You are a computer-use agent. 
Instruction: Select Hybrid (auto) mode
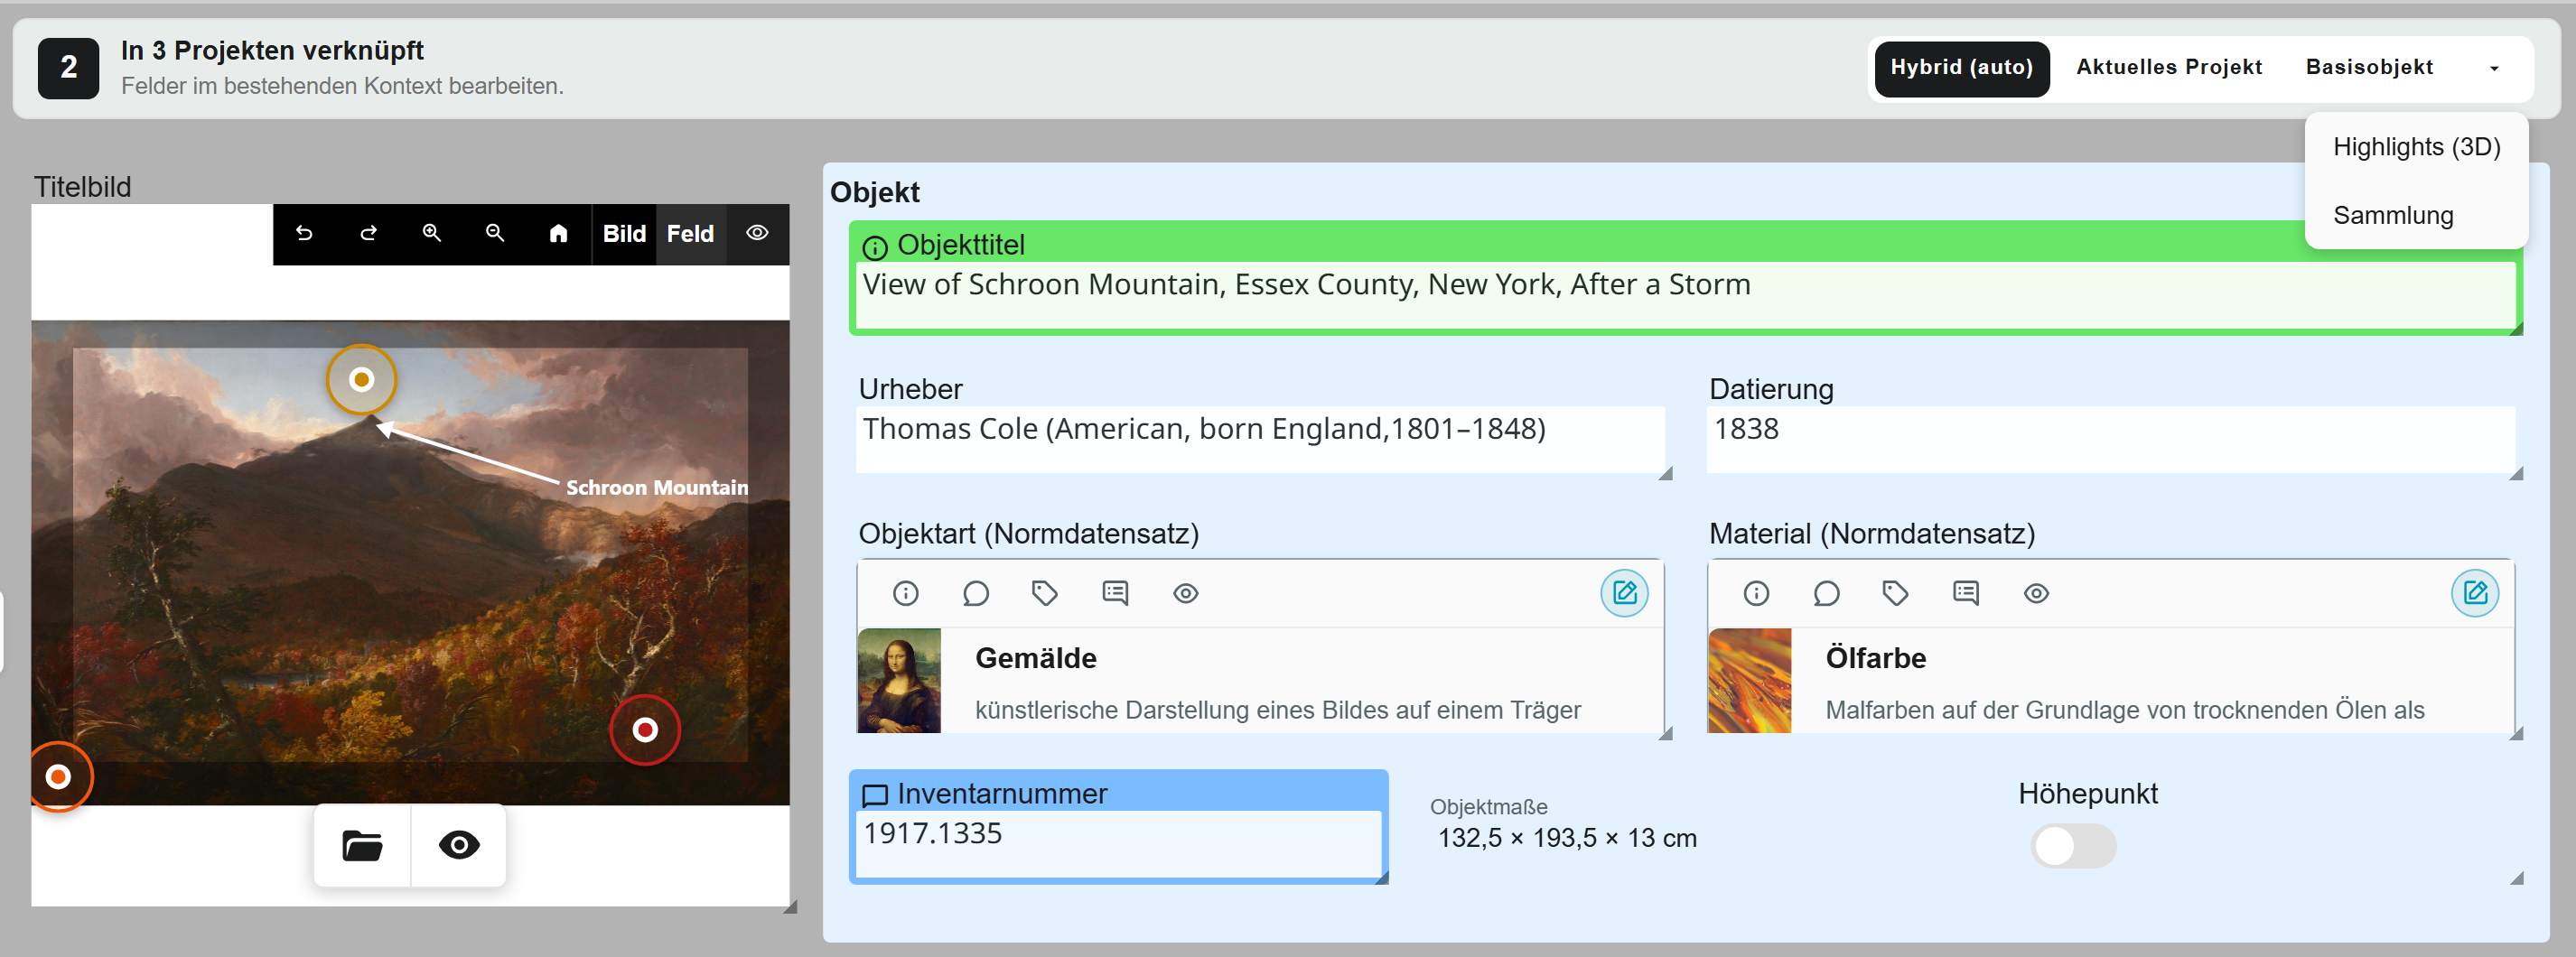point(1961,68)
